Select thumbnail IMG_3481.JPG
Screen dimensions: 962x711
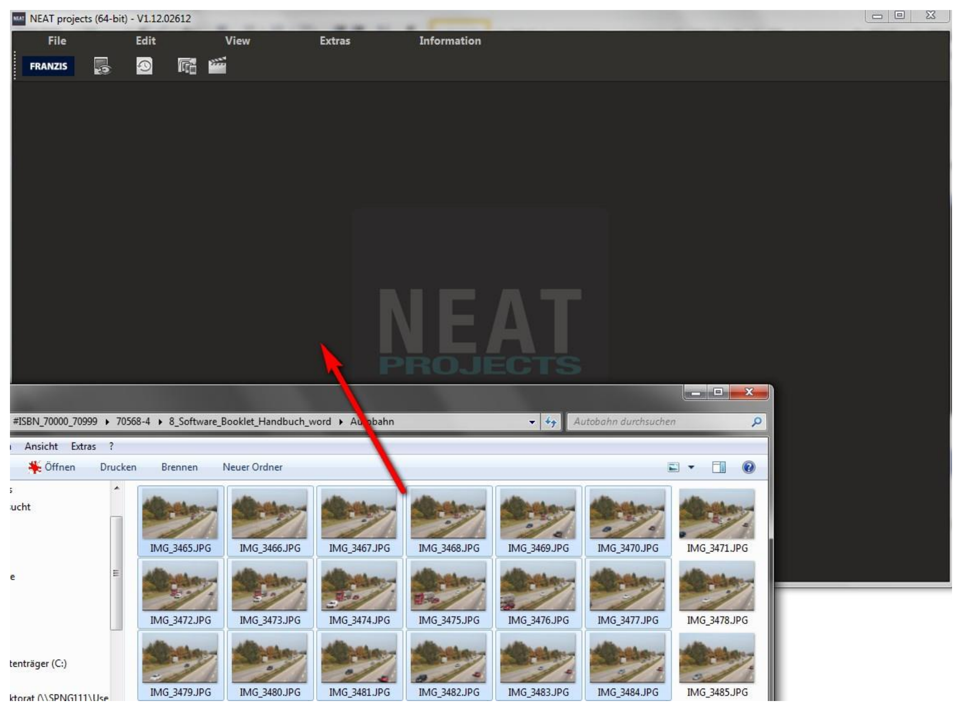point(359,665)
